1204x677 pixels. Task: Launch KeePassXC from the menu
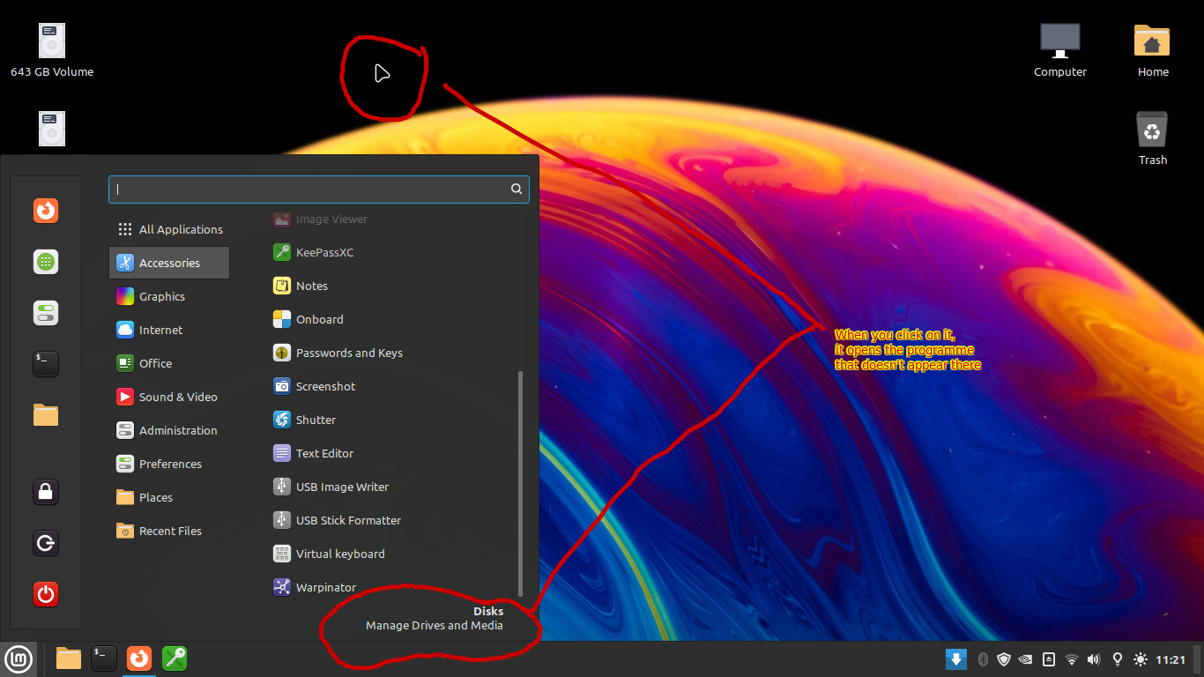click(x=325, y=252)
